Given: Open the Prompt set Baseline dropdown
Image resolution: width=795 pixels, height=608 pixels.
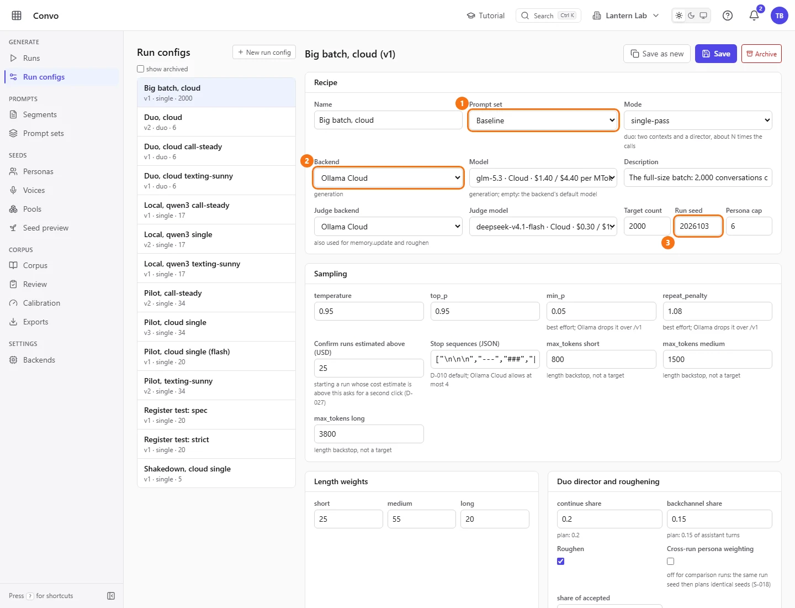Looking at the screenshot, I should tap(543, 120).
